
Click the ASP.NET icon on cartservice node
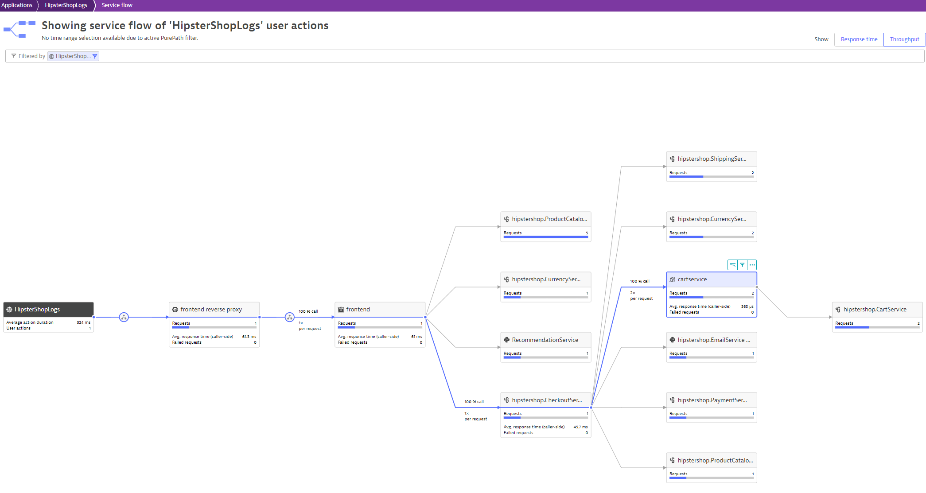673,279
